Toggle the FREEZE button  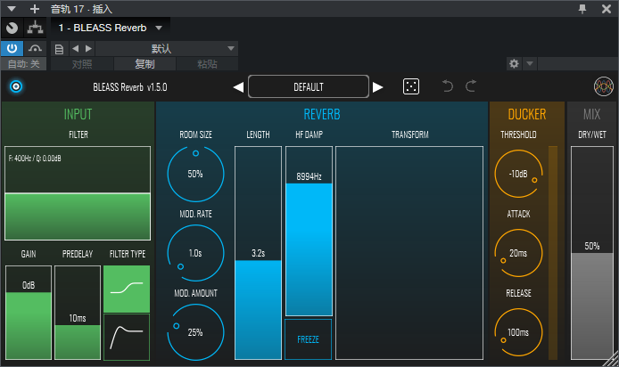click(309, 339)
